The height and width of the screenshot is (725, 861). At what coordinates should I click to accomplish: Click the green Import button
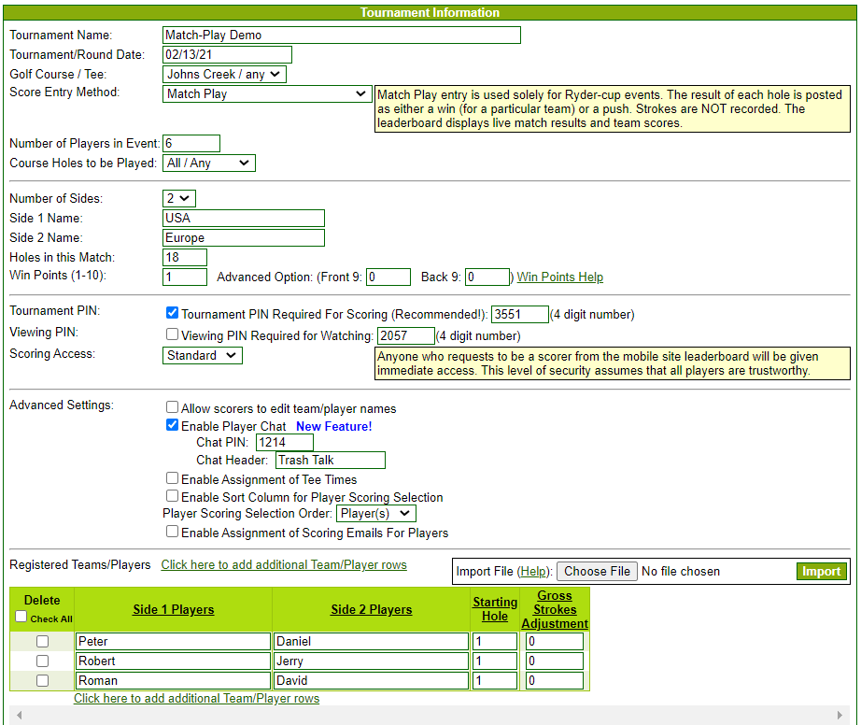tap(822, 572)
